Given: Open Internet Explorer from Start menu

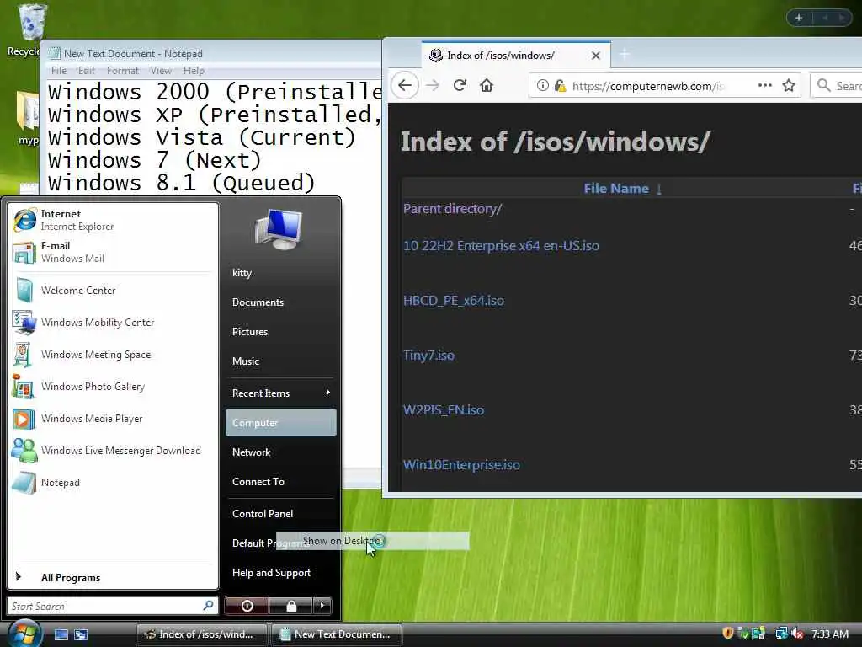Looking at the screenshot, I should click(113, 220).
